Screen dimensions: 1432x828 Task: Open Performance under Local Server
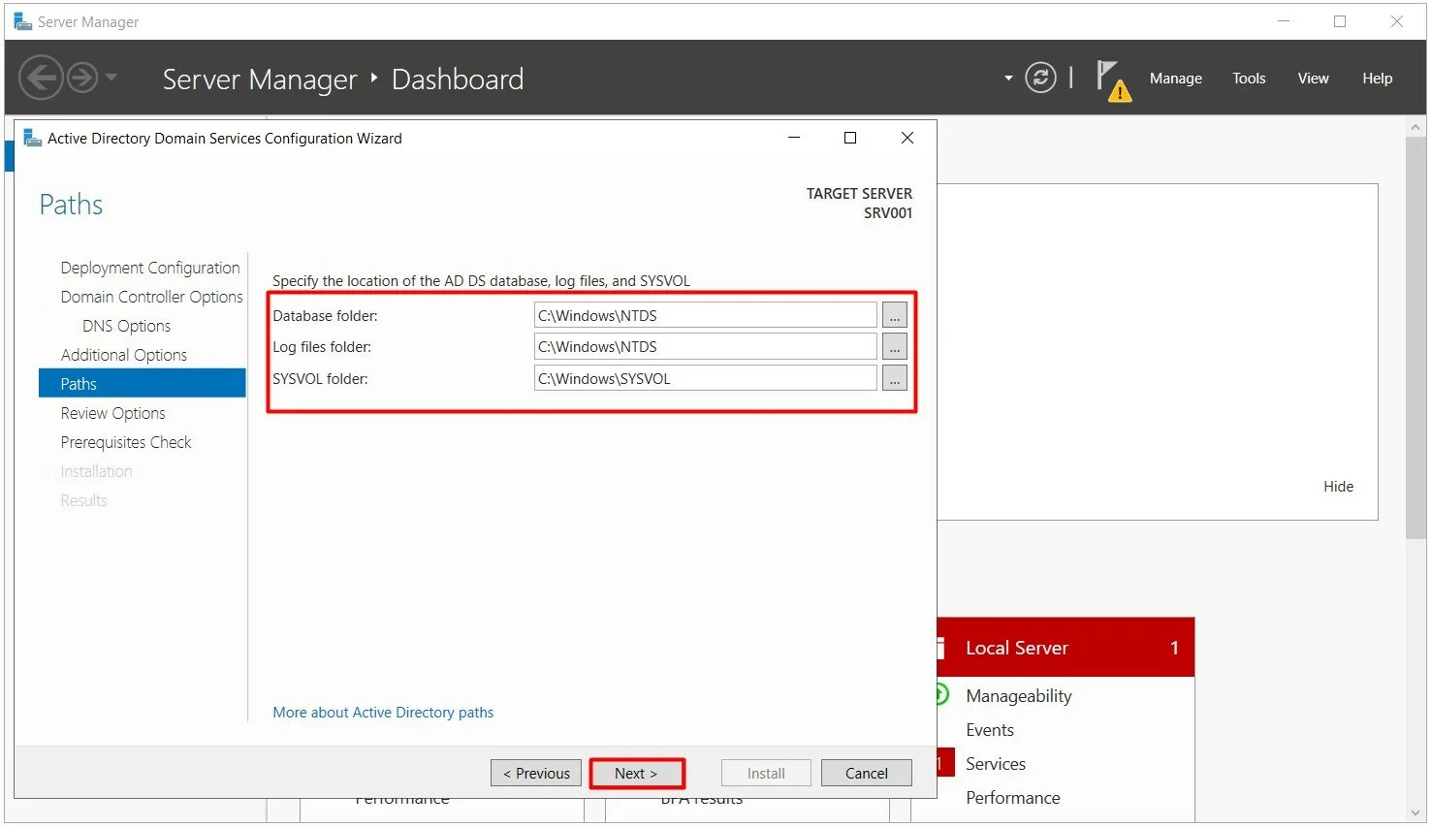[x=1012, y=798]
